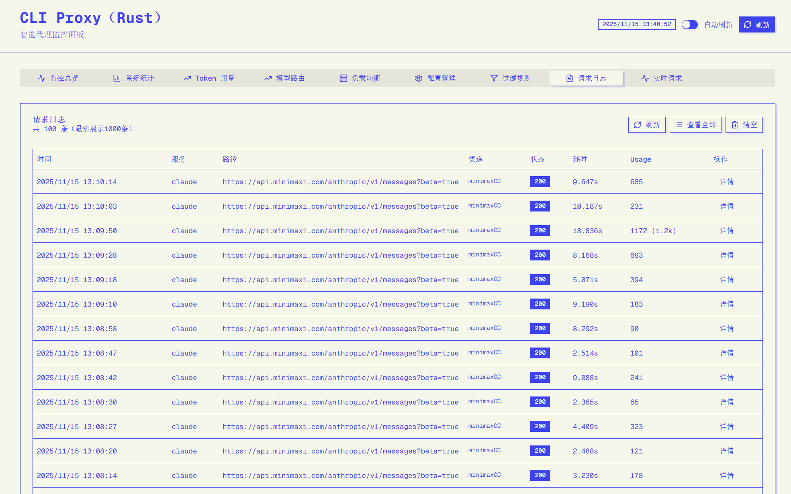The image size is (791, 494).
Task: Click the 刷新 button in log panel
Action: tap(647, 125)
